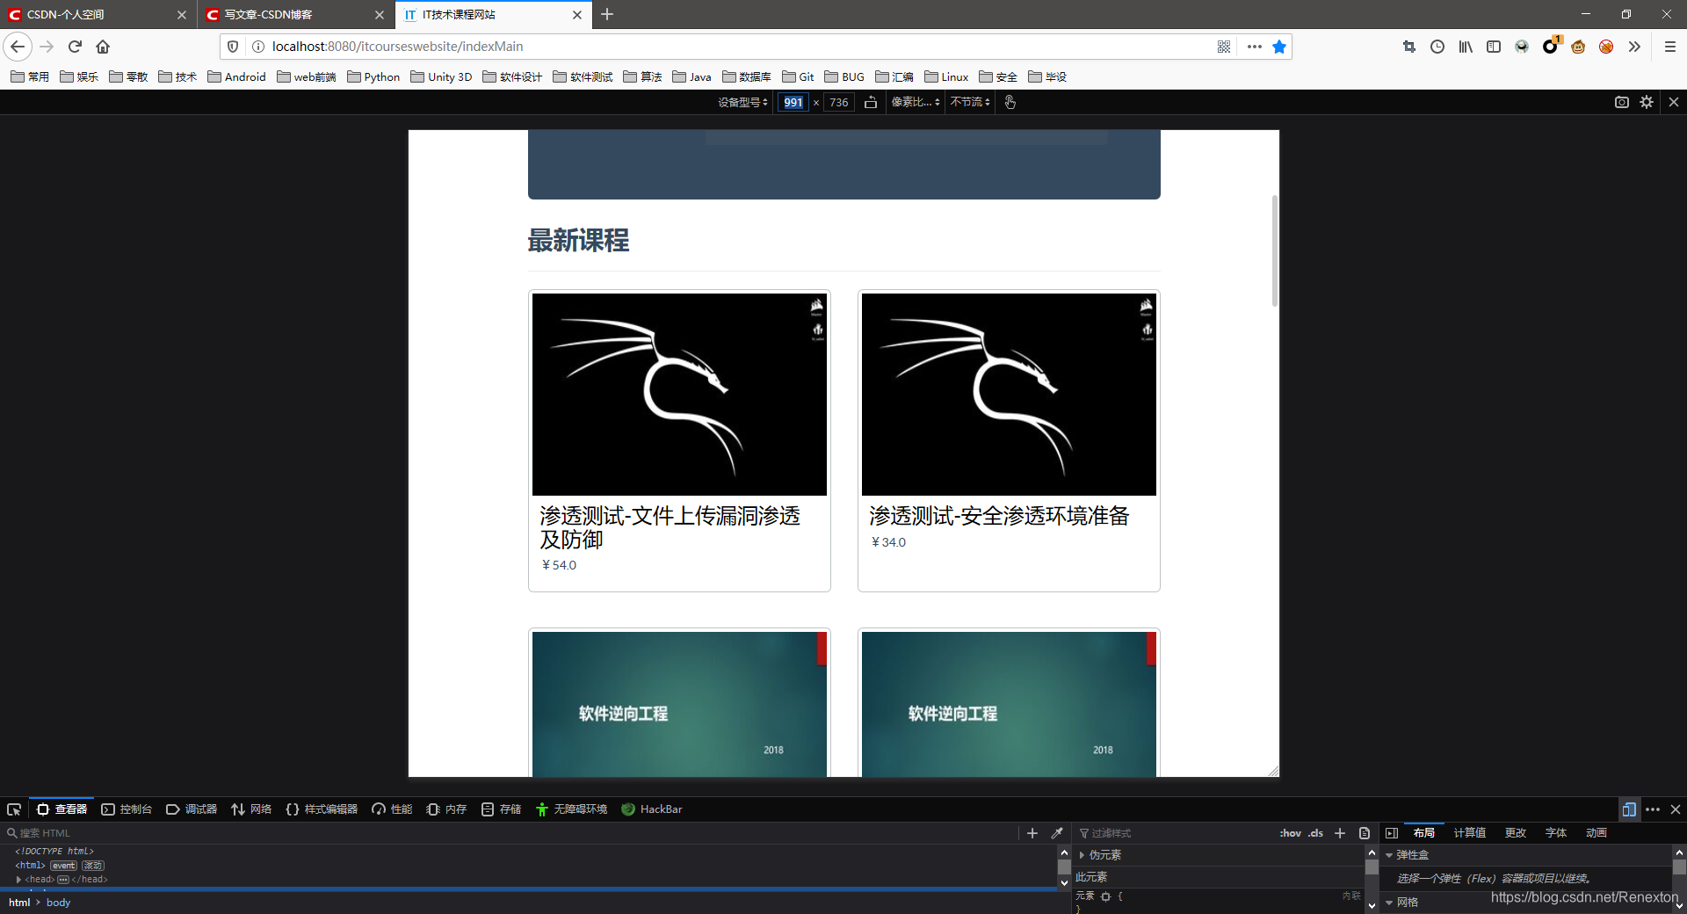Toggle print media simulation icon
1687x914 pixels.
click(x=1365, y=833)
